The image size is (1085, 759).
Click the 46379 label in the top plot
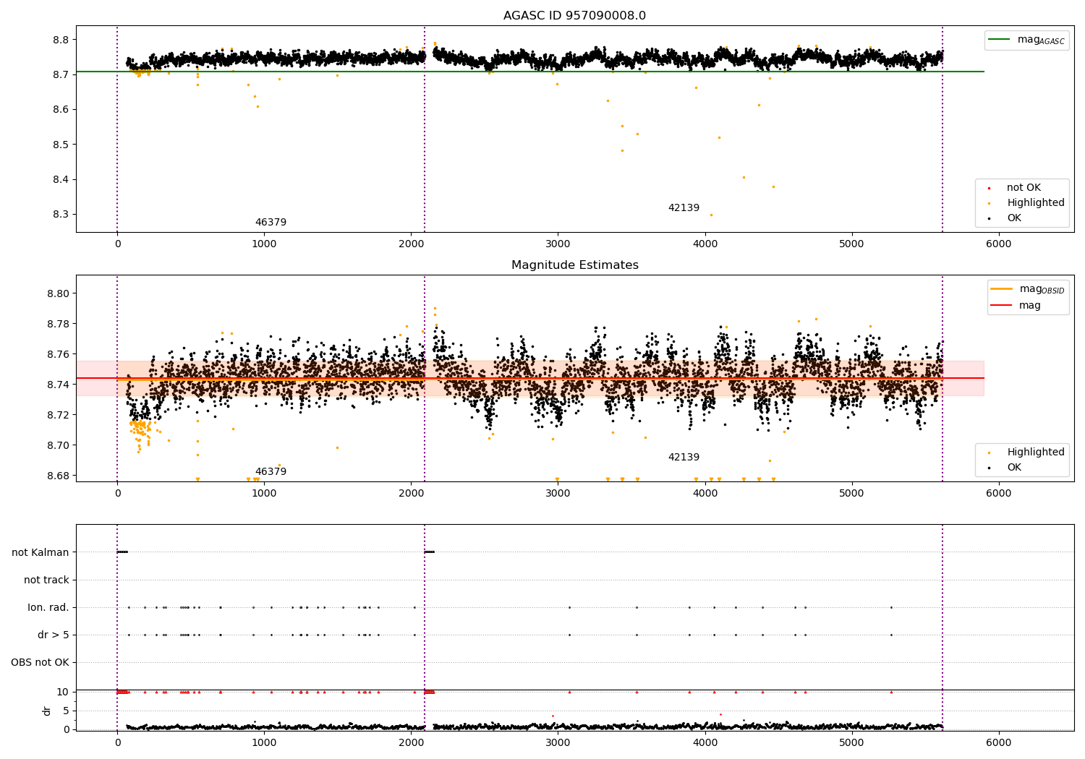click(271, 223)
